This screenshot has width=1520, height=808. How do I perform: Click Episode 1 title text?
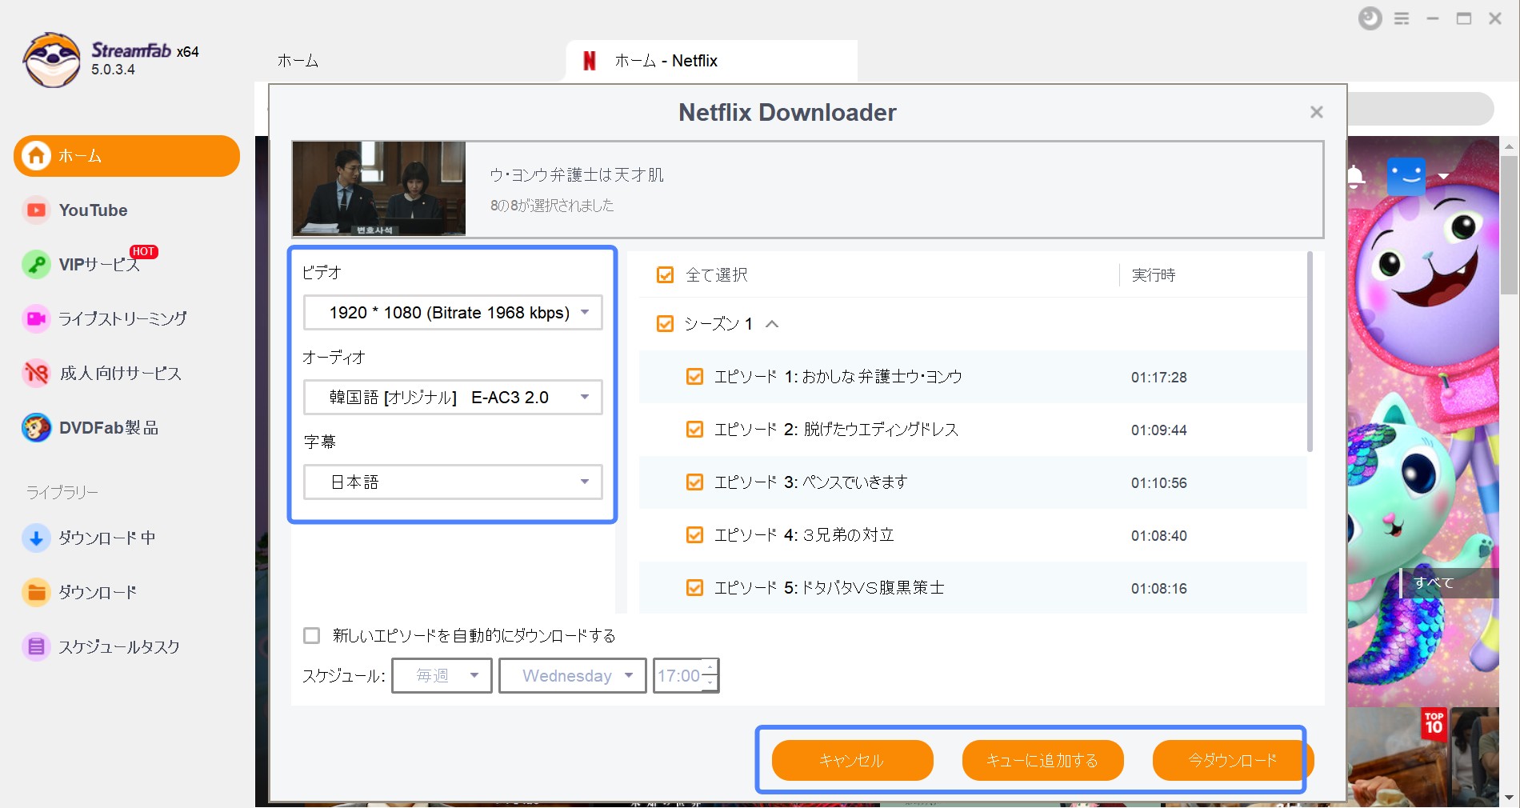coord(838,377)
